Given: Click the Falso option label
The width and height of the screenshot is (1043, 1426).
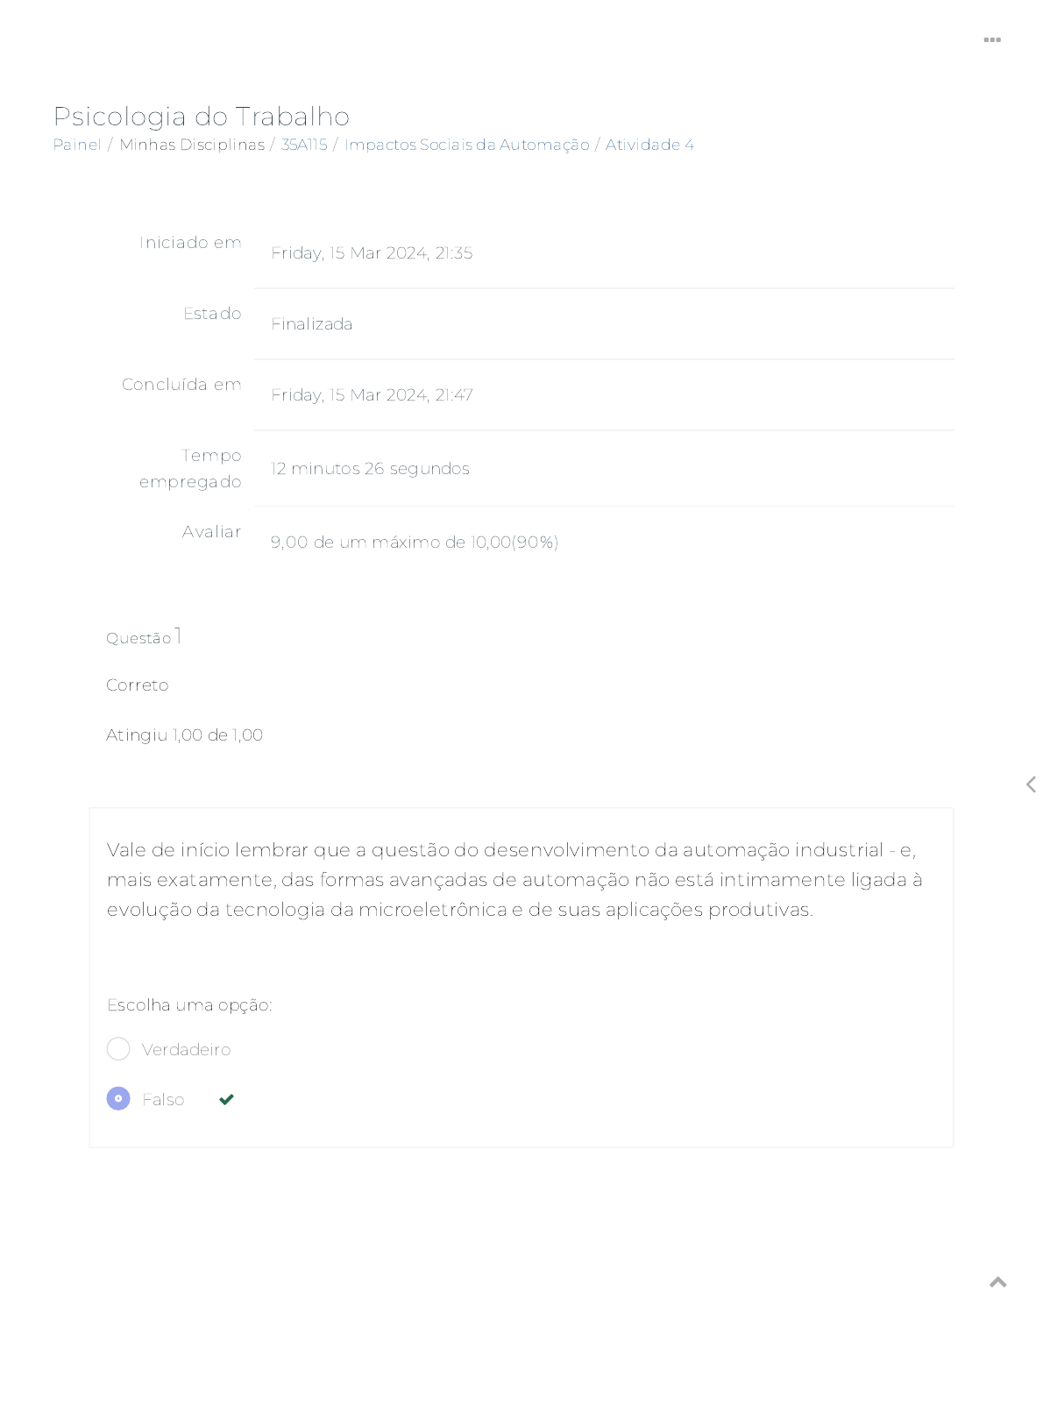Looking at the screenshot, I should (163, 1100).
